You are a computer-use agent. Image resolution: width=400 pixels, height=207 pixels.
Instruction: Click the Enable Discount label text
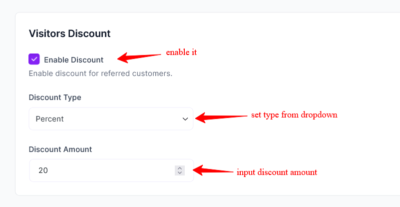pos(73,60)
